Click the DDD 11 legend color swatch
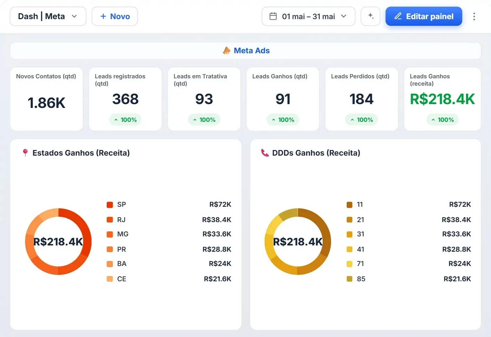Image resolution: width=491 pixels, height=337 pixels. 350,205
